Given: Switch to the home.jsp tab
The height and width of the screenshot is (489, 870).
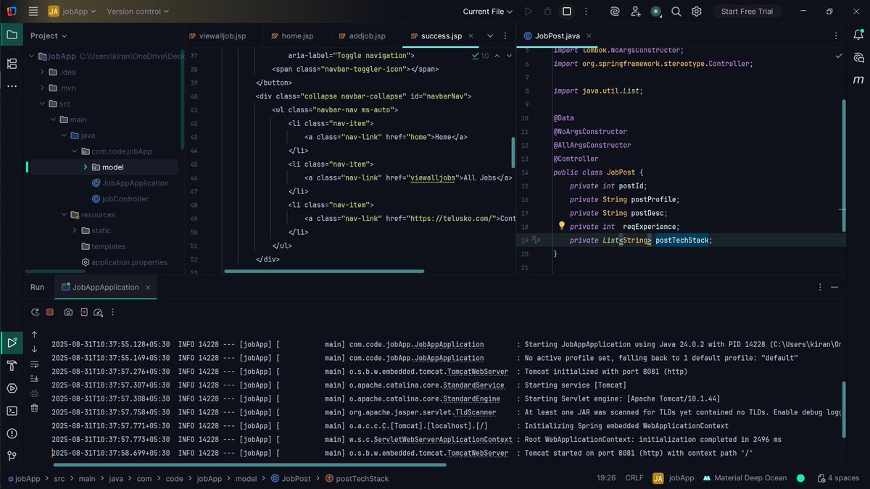Looking at the screenshot, I should [x=291, y=35].
